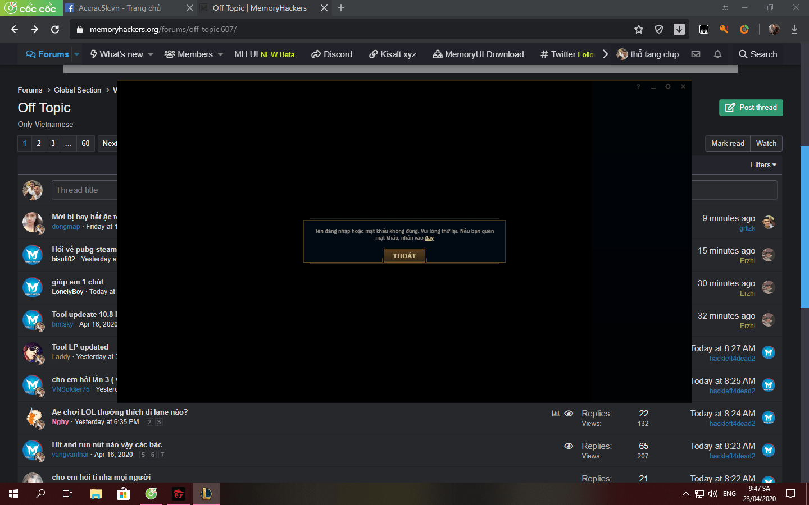The width and height of the screenshot is (809, 505).
Task: Open the incognito-mask extension icon
Action: (704, 29)
